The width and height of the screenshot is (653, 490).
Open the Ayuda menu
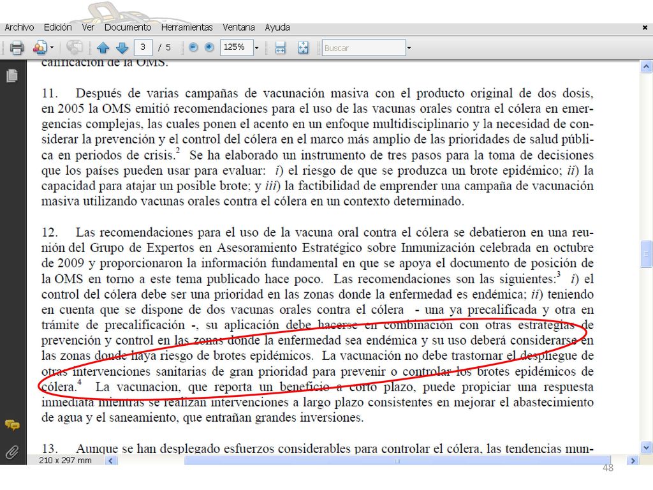coord(277,27)
